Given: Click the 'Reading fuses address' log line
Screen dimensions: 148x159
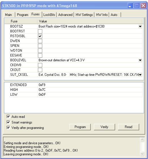Looking at the screenshot, I should tap(41, 150).
